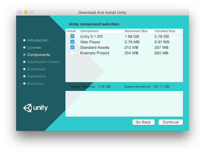Uncheck the Unity 5.1.0f3 install checkbox
Viewport: 205px width, 154px height.
tap(72, 36)
